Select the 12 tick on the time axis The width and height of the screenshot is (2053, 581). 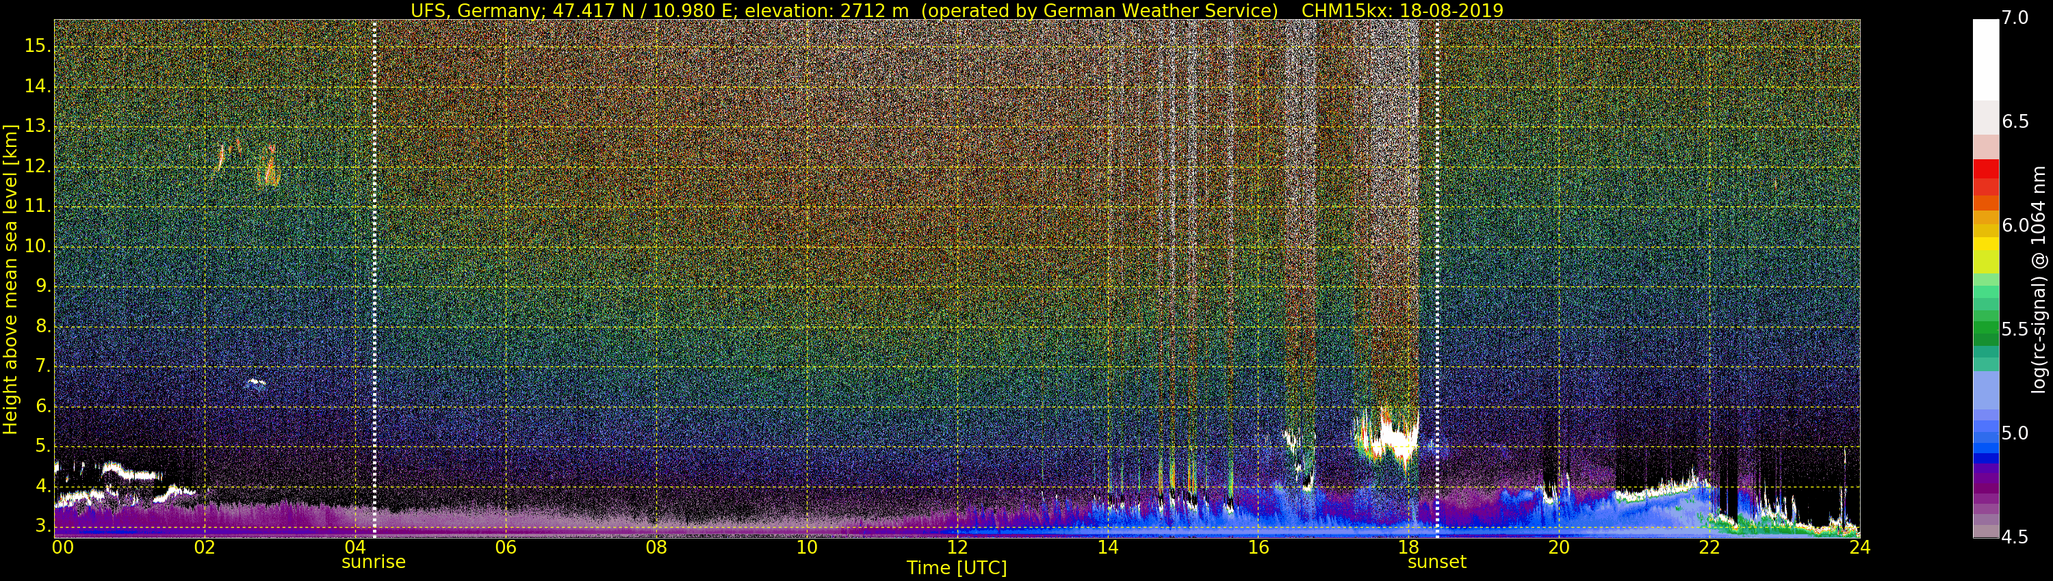[957, 548]
